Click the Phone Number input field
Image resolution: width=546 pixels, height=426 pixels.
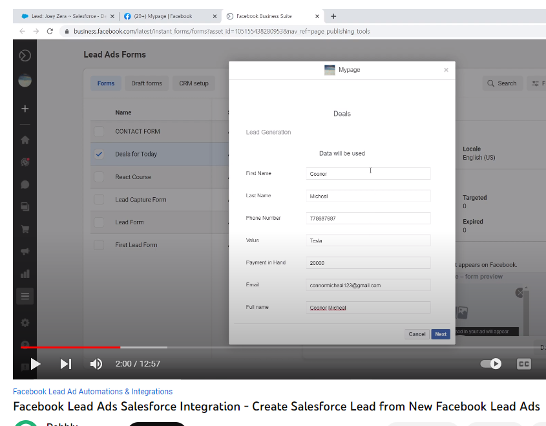coord(368,218)
